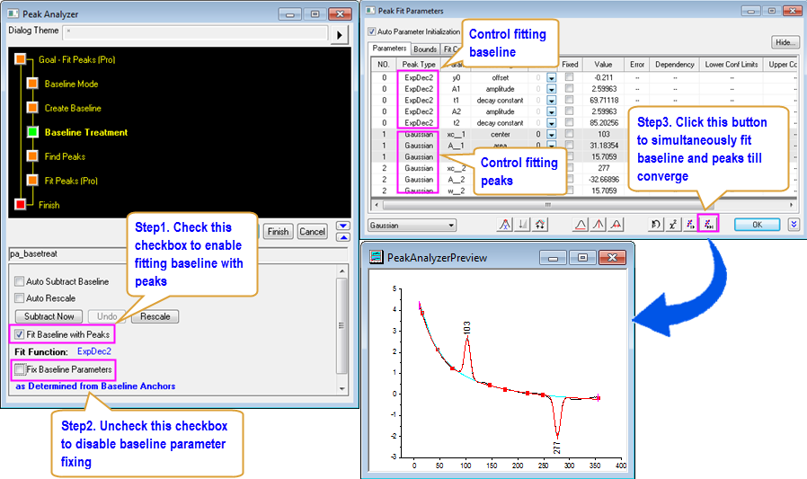This screenshot has width=807, height=479.
Task: Click the Fit until converged icon
Action: click(x=707, y=225)
